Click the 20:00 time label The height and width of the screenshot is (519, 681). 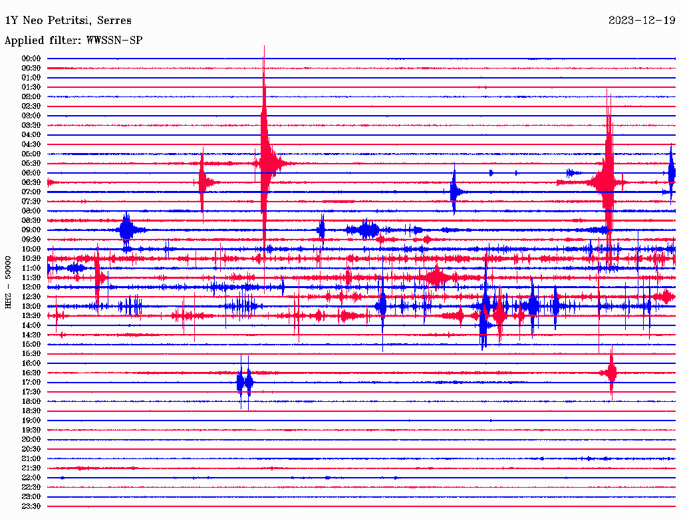[31, 440]
